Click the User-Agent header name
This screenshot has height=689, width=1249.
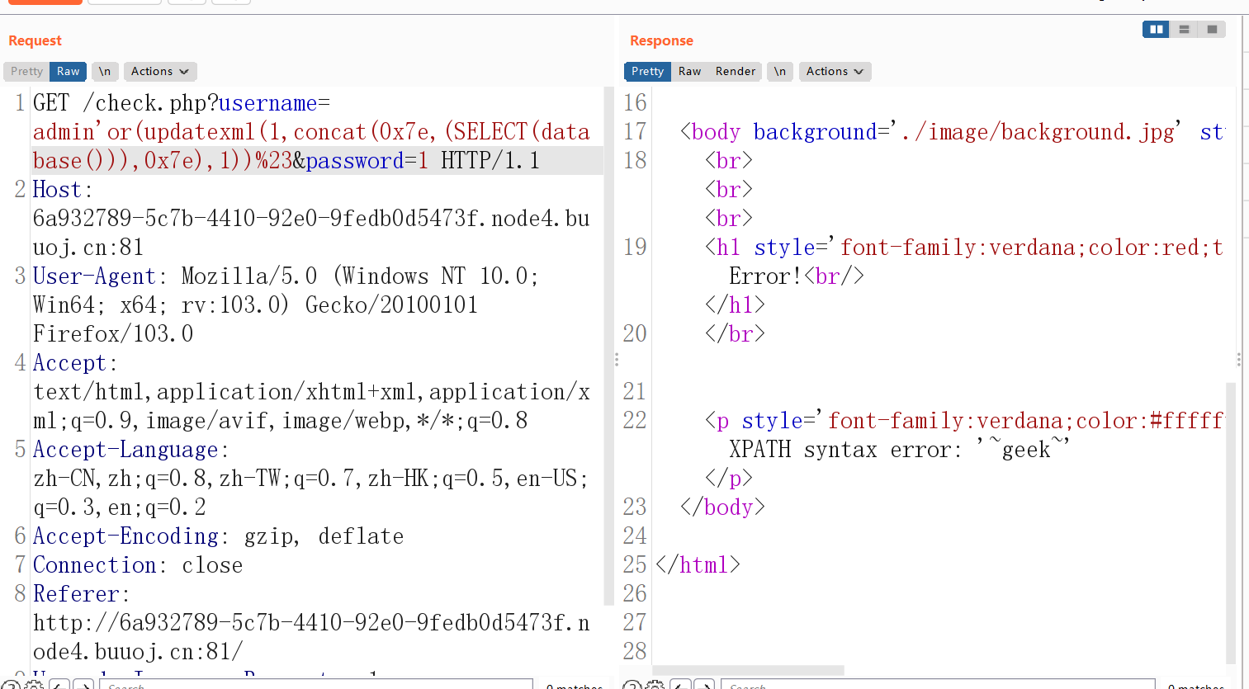(x=94, y=276)
